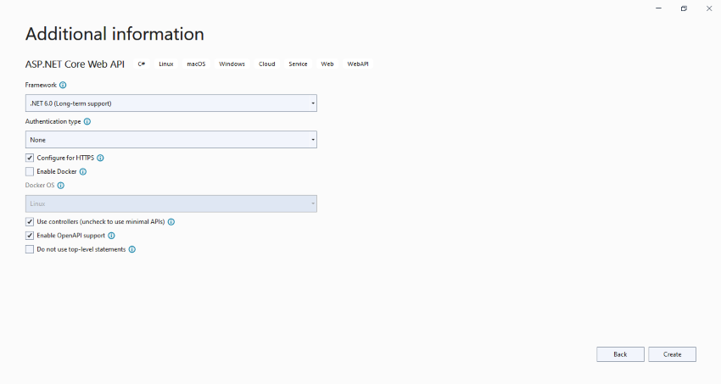Click info icon beside Enable OpenAPI support
This screenshot has height=384, width=721.
(111, 236)
